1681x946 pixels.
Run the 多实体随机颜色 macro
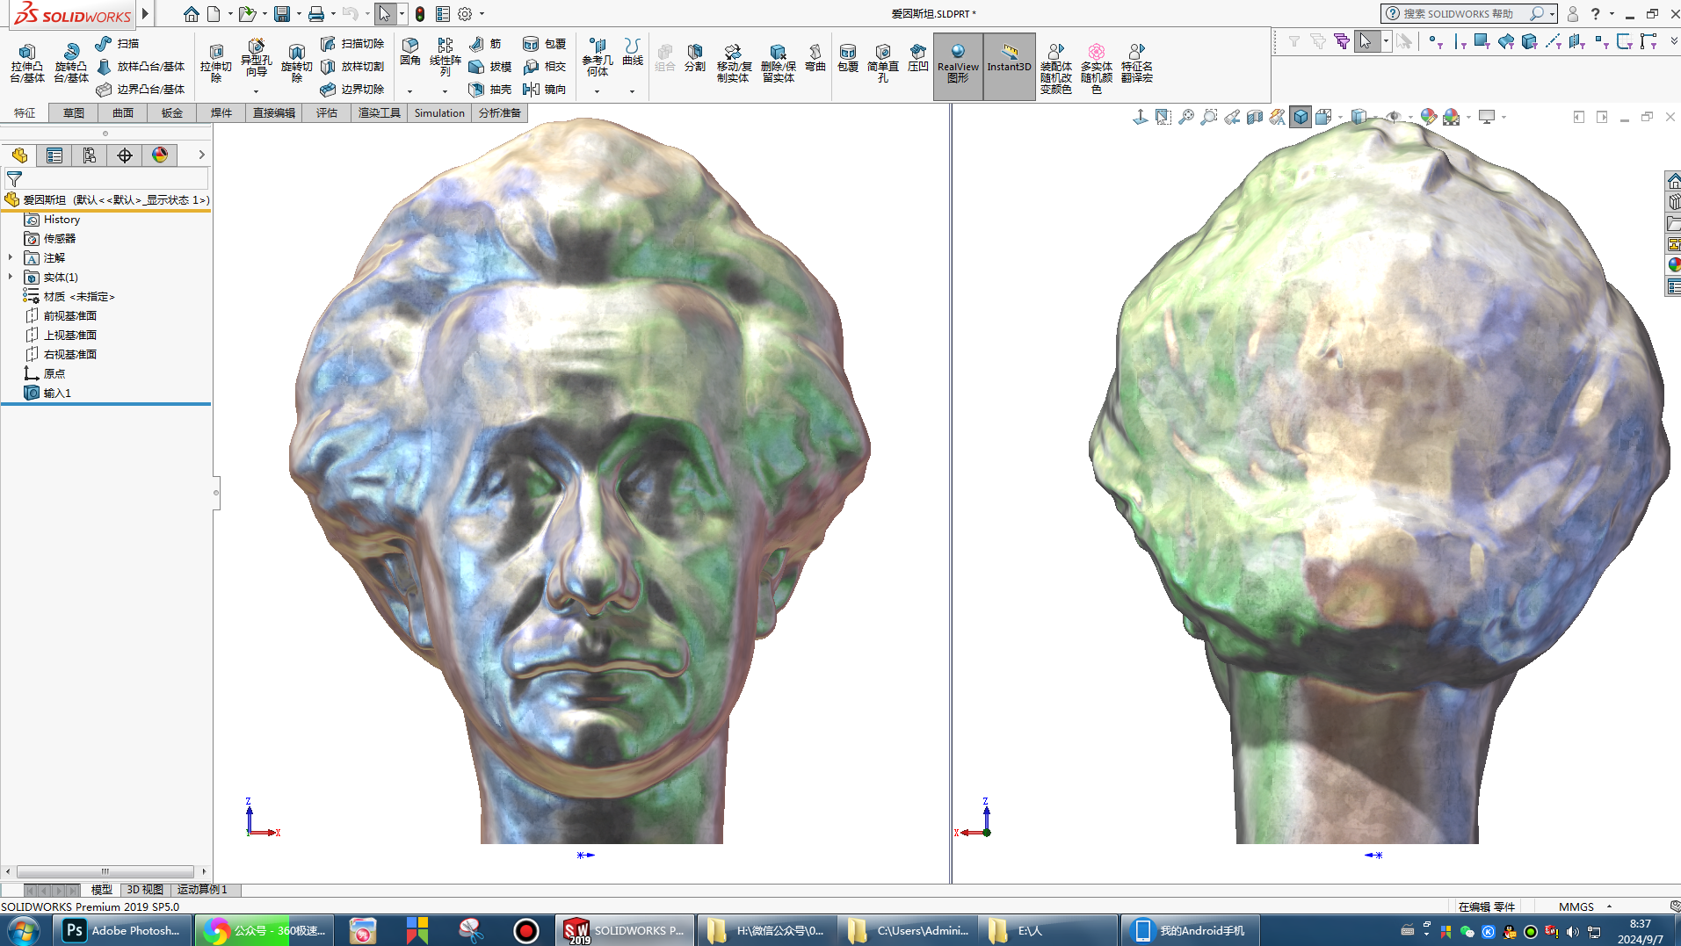[x=1097, y=69]
